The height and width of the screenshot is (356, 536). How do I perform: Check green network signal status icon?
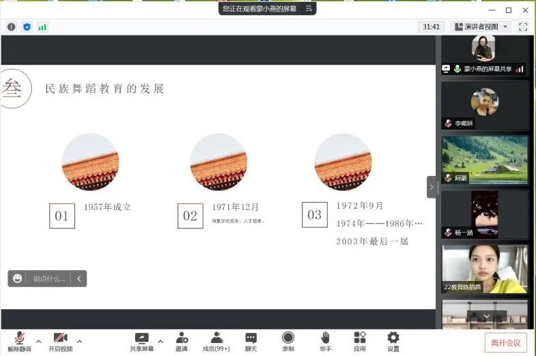pyautogui.click(x=42, y=27)
